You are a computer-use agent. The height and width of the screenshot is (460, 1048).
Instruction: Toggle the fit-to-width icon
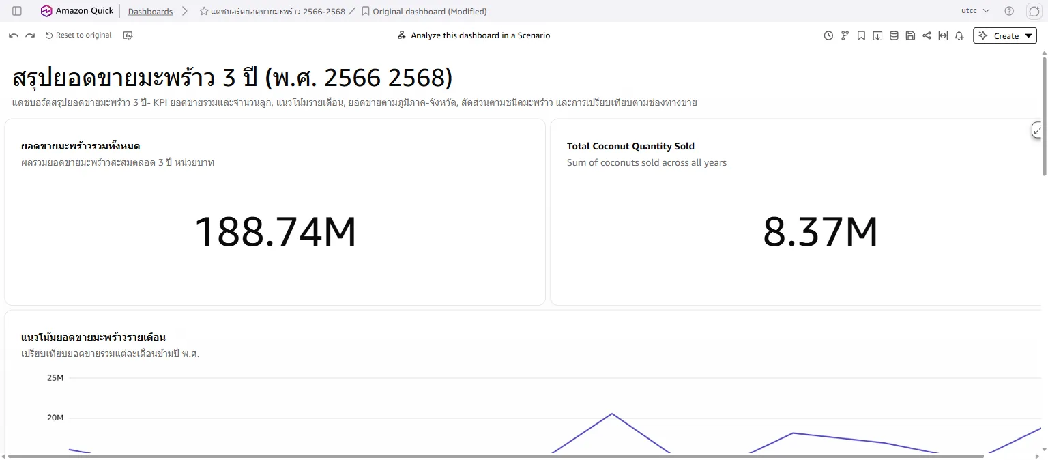point(943,35)
